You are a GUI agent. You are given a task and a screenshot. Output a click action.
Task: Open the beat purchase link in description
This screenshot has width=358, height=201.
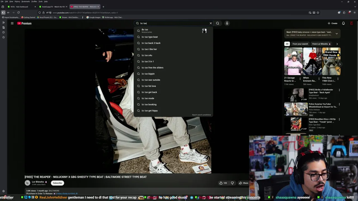click(67, 193)
